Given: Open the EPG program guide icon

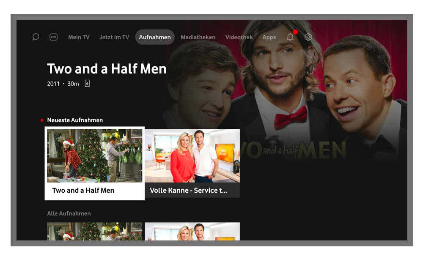Looking at the screenshot, I should [53, 37].
